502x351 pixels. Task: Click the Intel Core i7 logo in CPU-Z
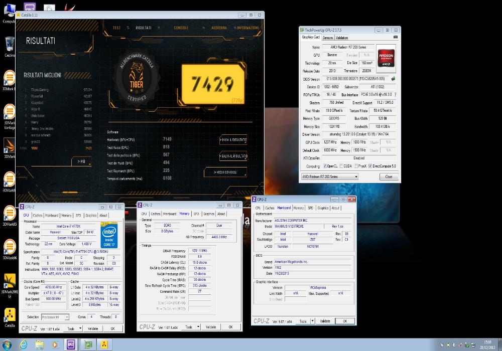(x=109, y=235)
